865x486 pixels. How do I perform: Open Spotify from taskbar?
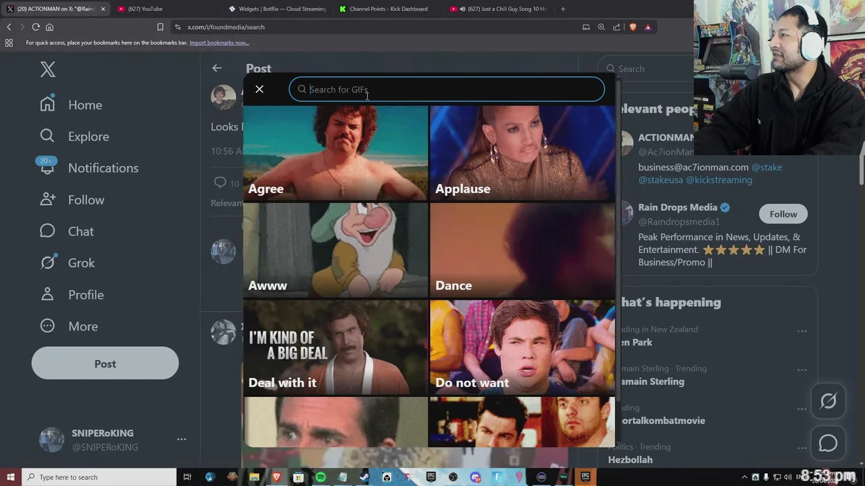320,477
